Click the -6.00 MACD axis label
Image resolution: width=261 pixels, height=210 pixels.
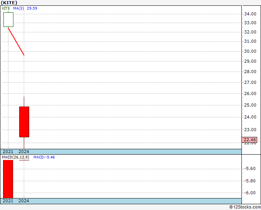click(x=249, y=193)
